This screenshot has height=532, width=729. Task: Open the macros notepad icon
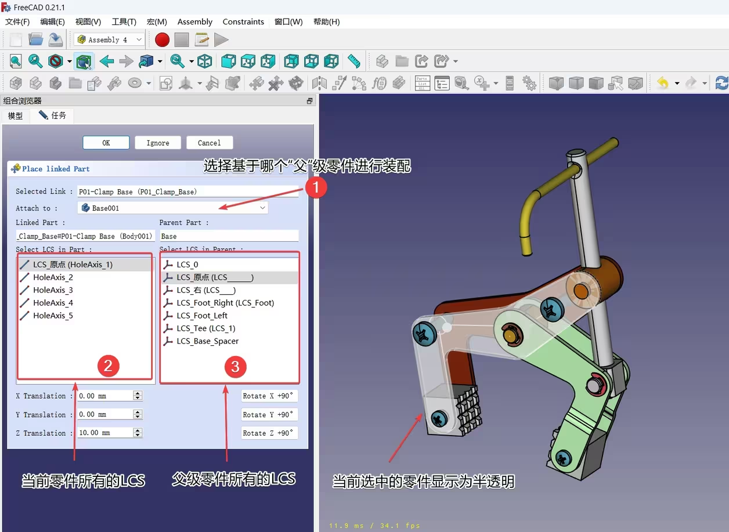click(202, 39)
